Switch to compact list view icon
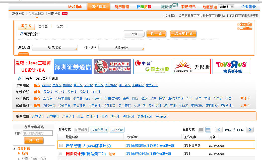 point(201,130)
